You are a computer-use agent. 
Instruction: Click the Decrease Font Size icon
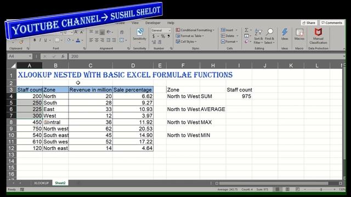(82, 32)
